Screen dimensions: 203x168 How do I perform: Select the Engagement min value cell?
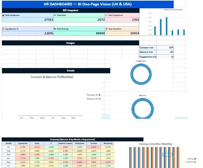(165, 57)
